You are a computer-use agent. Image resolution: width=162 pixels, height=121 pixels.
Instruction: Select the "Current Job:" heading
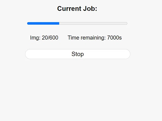click(x=77, y=9)
